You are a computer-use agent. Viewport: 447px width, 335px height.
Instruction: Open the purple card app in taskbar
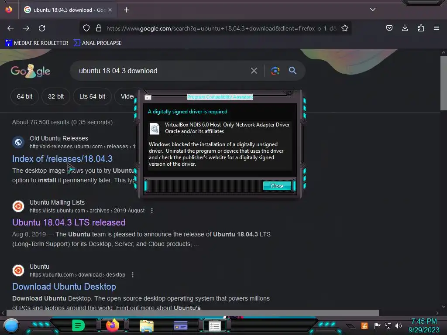pos(181,325)
